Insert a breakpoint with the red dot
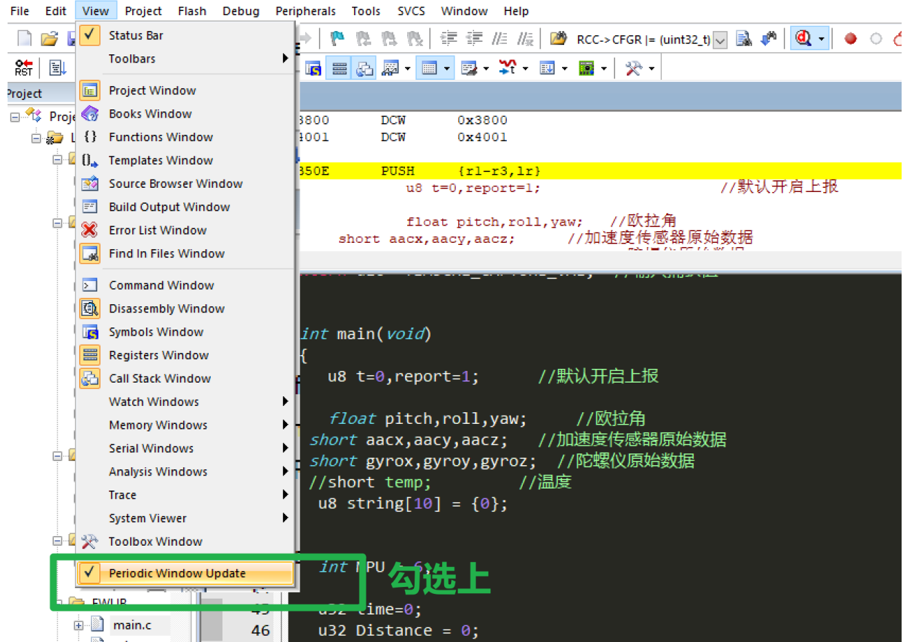Viewport: 903px width, 642px height. click(x=851, y=39)
